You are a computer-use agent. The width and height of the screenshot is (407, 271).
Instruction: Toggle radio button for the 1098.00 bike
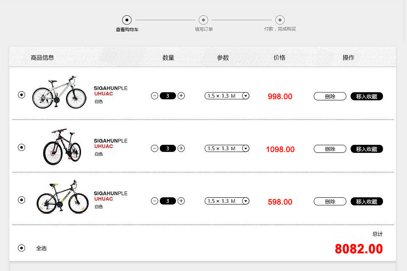click(22, 147)
